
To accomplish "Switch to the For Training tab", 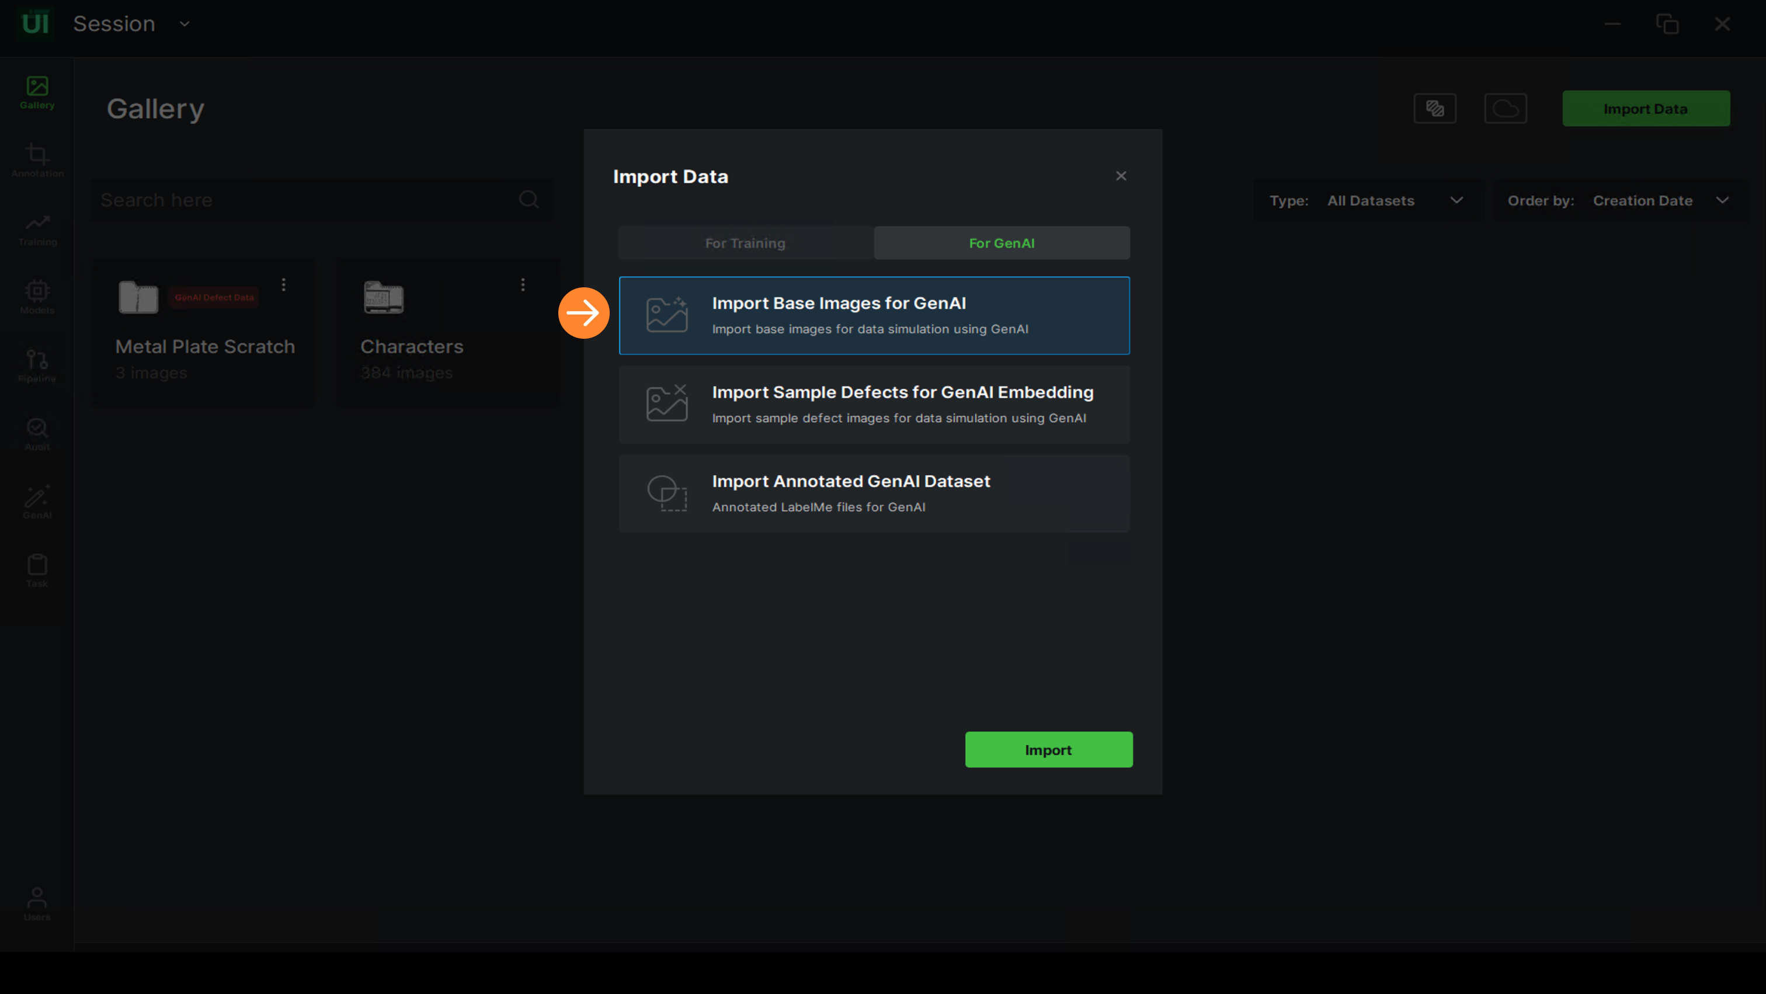I will (745, 244).
